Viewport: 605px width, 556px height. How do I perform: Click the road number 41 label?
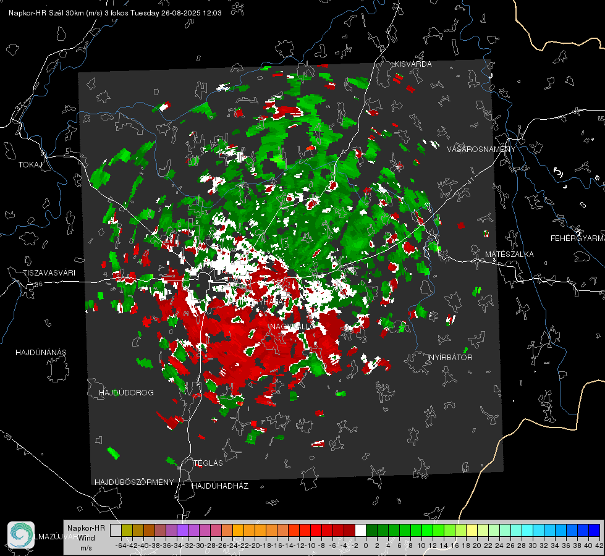click(x=470, y=180)
